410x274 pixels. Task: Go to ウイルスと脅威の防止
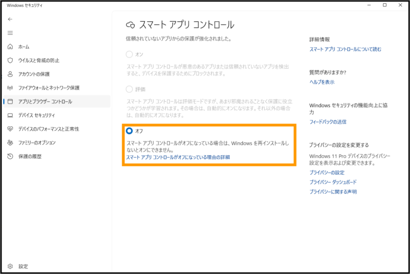[57, 60]
